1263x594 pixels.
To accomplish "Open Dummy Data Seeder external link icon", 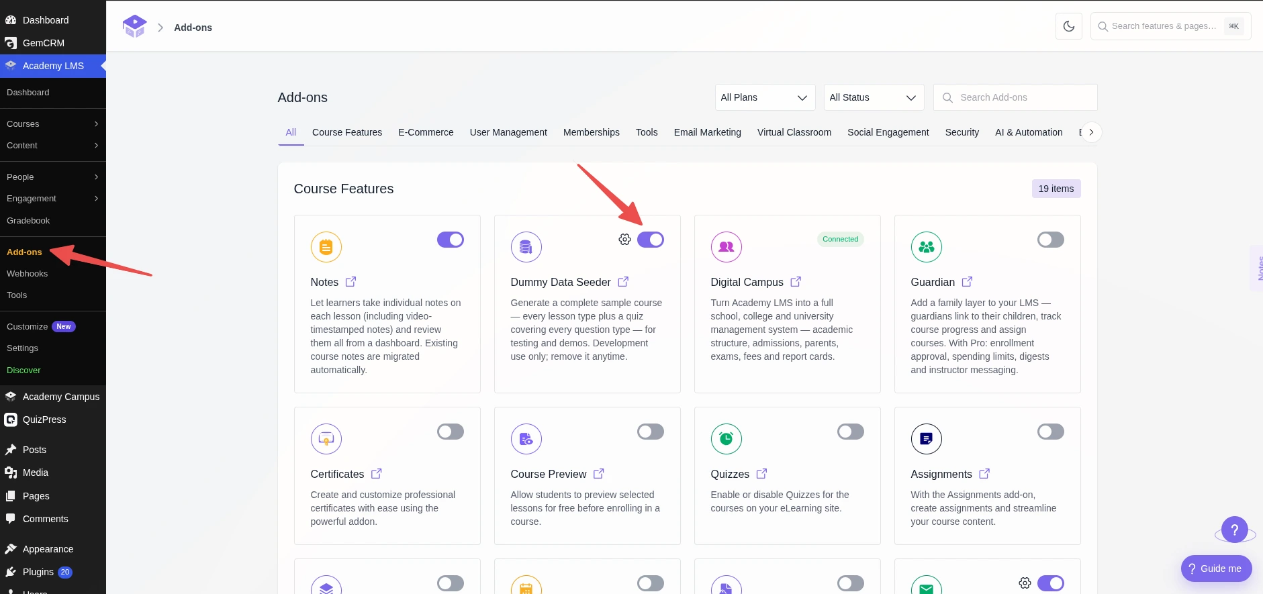I will tap(623, 282).
